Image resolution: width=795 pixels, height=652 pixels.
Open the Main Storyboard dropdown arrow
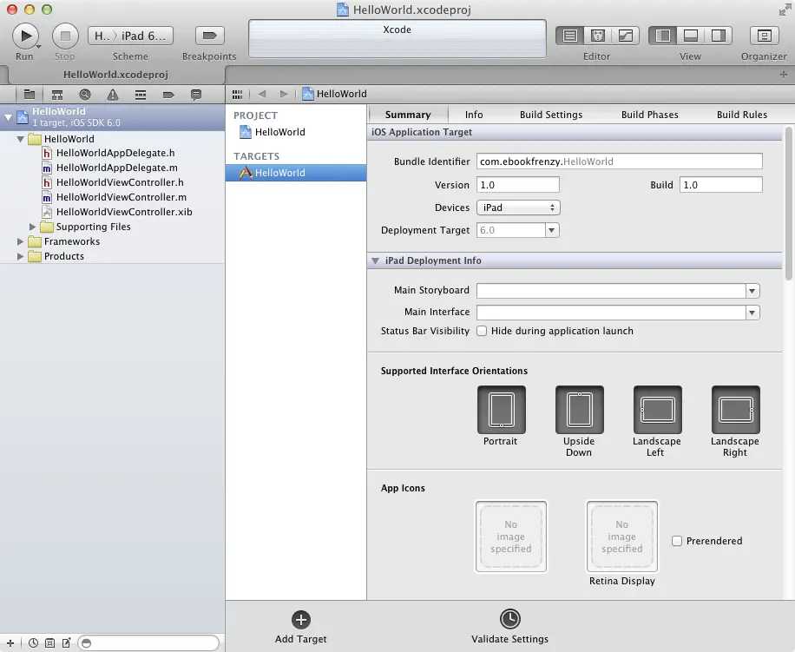point(752,291)
